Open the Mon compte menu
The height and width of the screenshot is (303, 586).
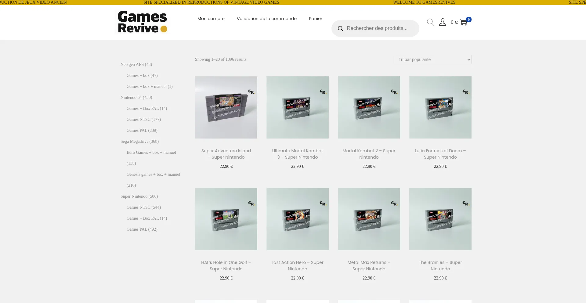click(211, 19)
